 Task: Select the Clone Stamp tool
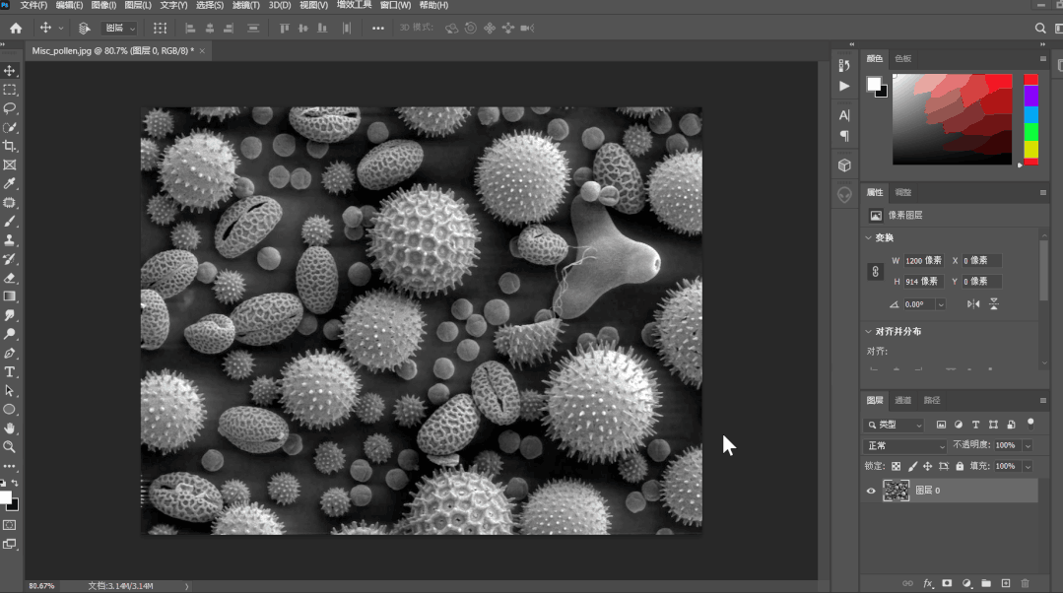point(12,240)
